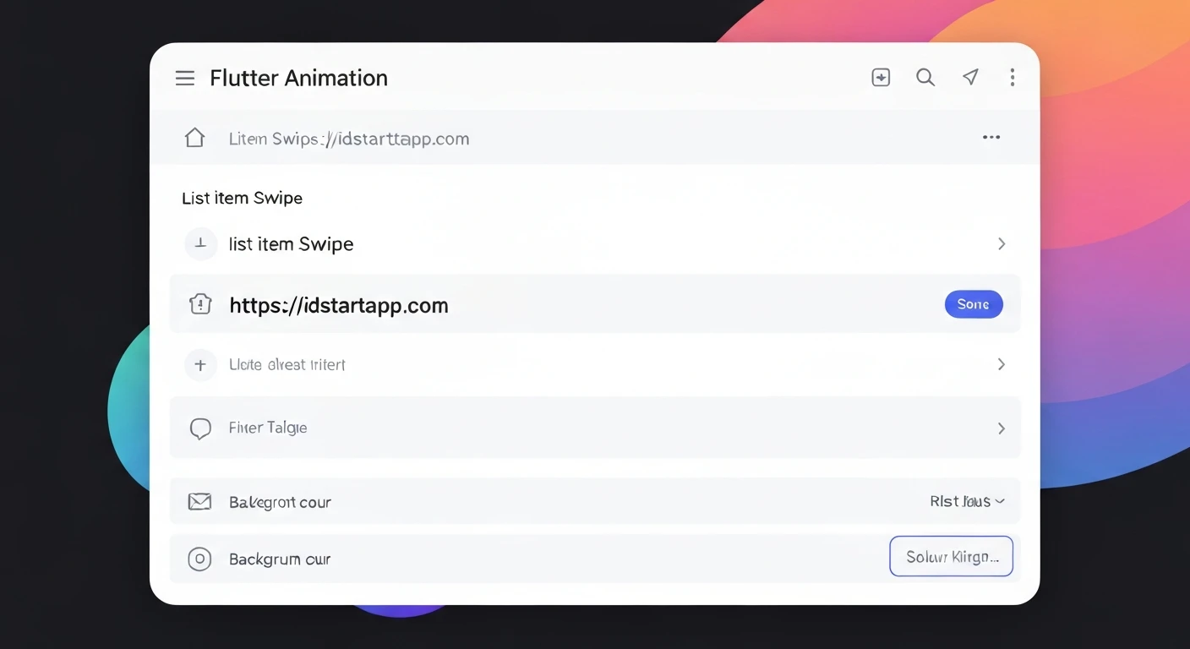Click the chat bubble icon beside Fiiter Talgie
The height and width of the screenshot is (649, 1190).
[x=200, y=428]
